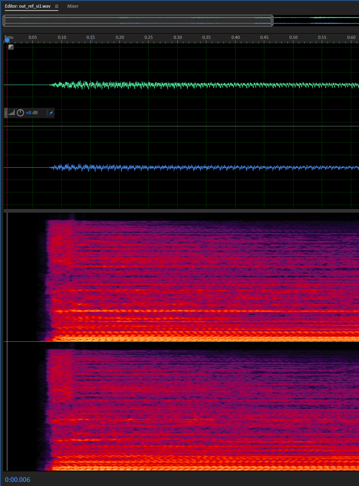Click the right zoom navigator handle
The height and width of the screenshot is (486, 359).
(272, 21)
